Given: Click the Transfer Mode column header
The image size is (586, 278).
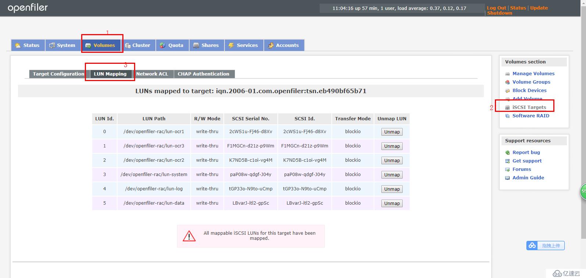Looking at the screenshot, I should 353,119.
